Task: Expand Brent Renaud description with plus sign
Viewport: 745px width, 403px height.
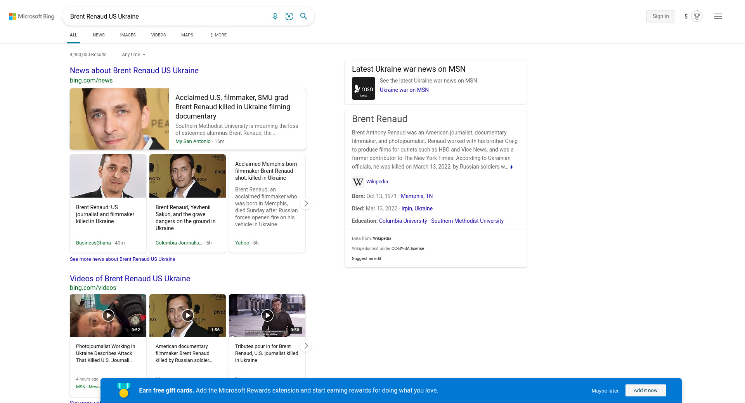Action: point(511,167)
